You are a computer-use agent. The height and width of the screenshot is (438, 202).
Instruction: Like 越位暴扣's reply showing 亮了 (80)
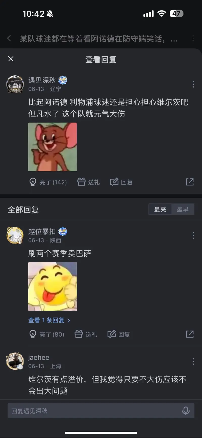[x=47, y=334]
